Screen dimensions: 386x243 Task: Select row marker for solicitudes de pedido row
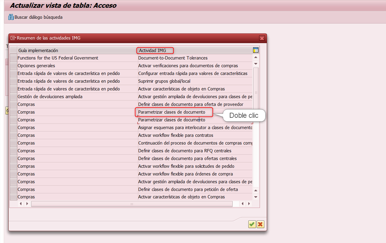pos(13,166)
